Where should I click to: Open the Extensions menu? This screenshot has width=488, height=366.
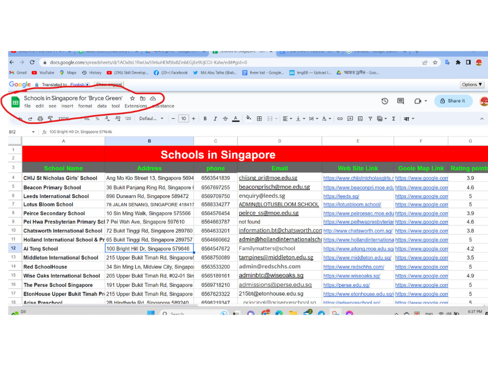coord(136,106)
